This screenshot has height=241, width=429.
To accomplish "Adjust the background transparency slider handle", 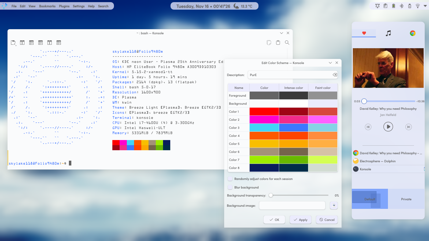I will [x=271, y=195].
